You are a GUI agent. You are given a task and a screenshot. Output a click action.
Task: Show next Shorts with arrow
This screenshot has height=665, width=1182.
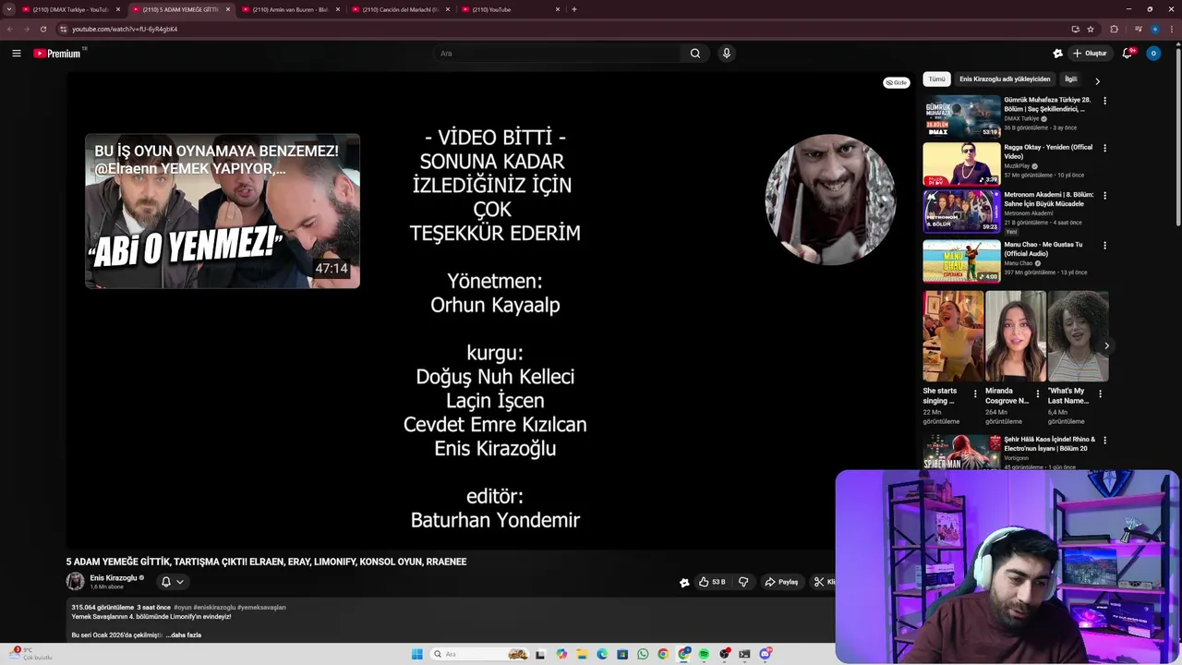pos(1106,346)
